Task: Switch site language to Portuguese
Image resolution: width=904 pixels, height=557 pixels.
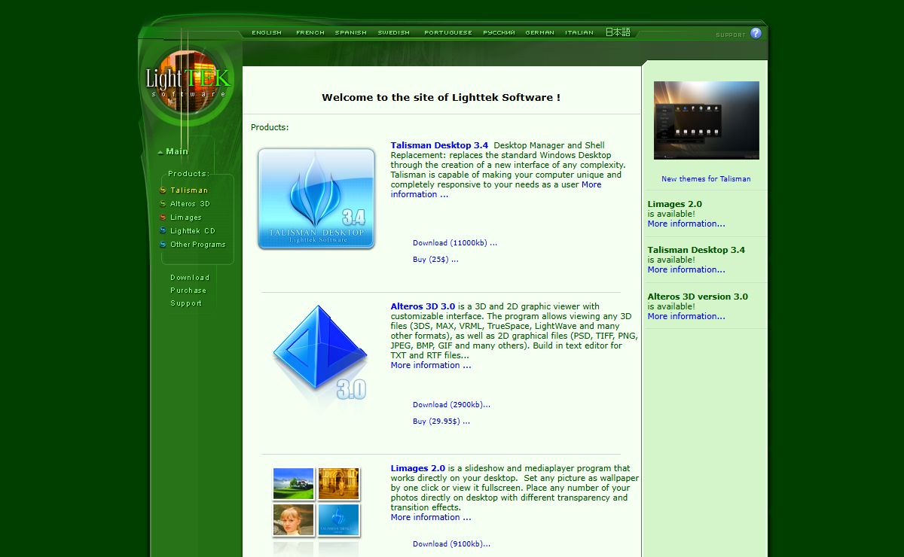Action: pos(448,33)
